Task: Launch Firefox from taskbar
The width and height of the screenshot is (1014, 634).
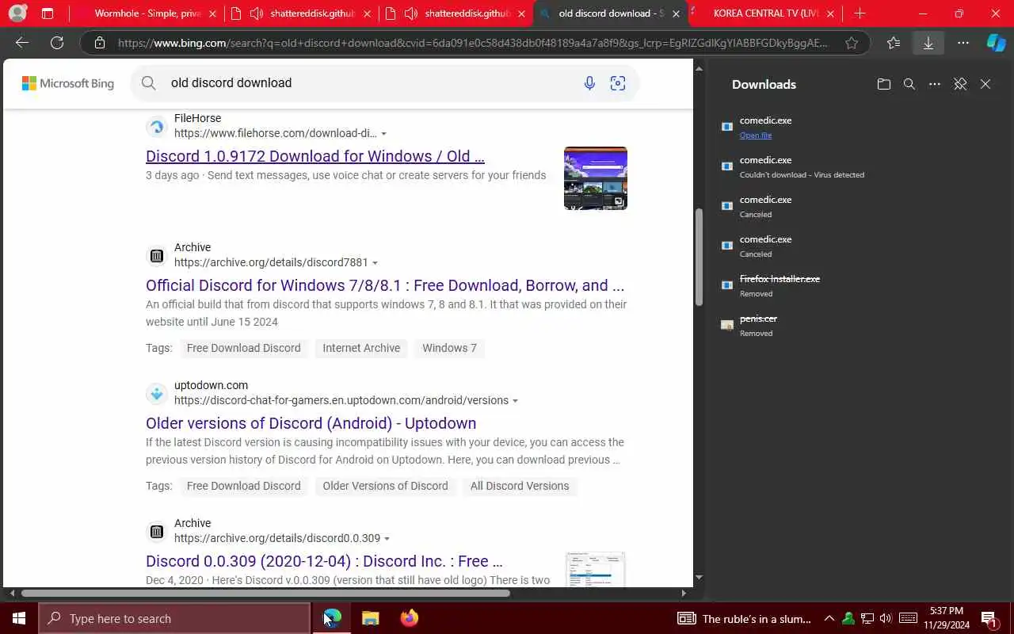Action: coord(409,618)
